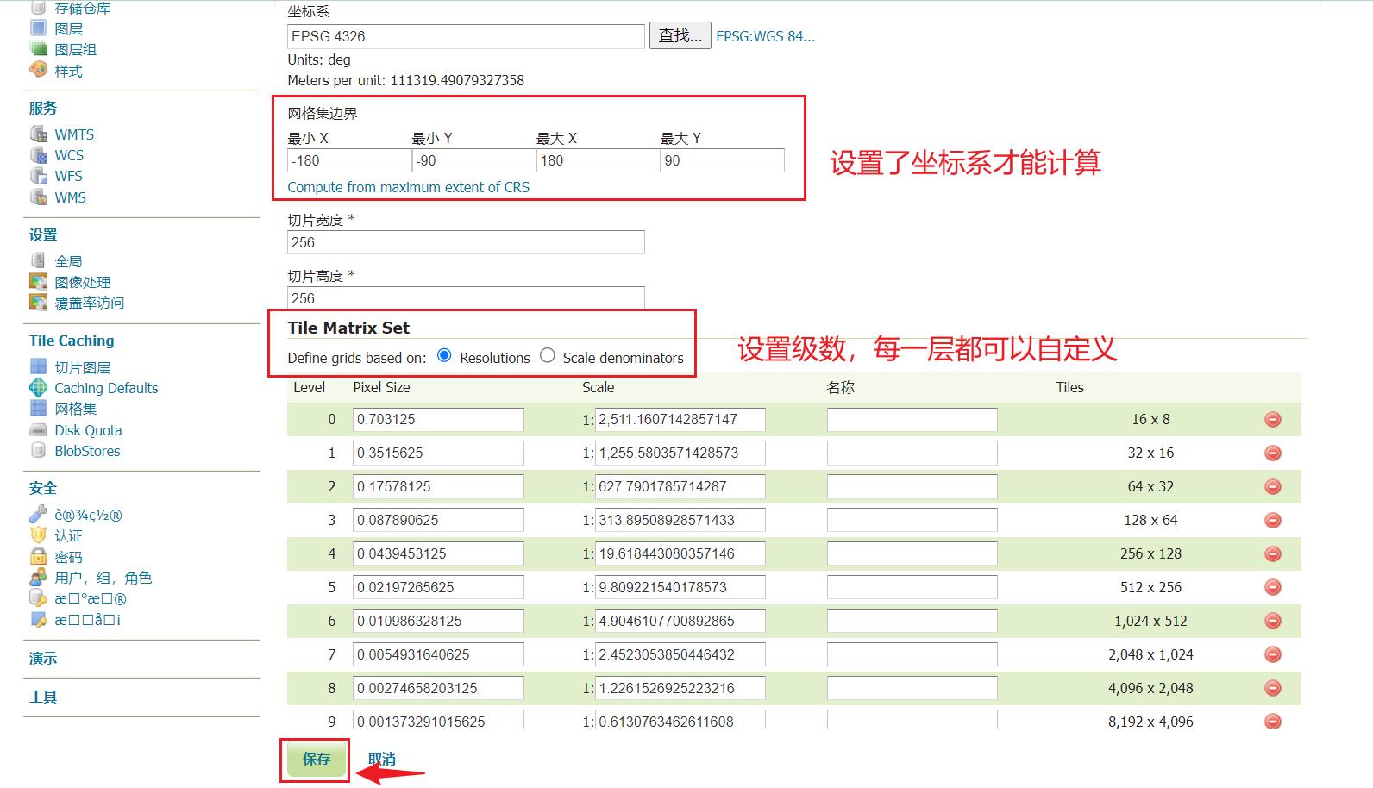The image size is (1373, 788).
Task: Open the 存储仓库 stores link
Action: (x=83, y=8)
